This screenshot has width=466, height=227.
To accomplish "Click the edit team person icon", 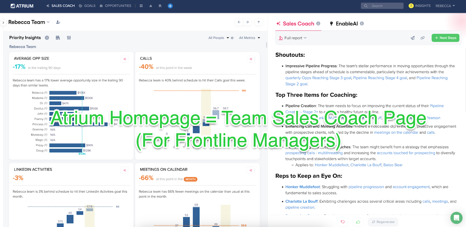I will coord(58,22).
